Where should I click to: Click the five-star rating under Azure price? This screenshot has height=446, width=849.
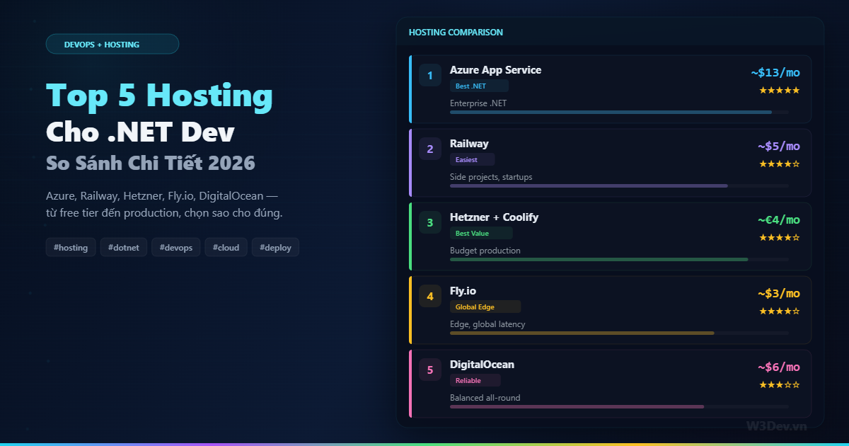[779, 90]
